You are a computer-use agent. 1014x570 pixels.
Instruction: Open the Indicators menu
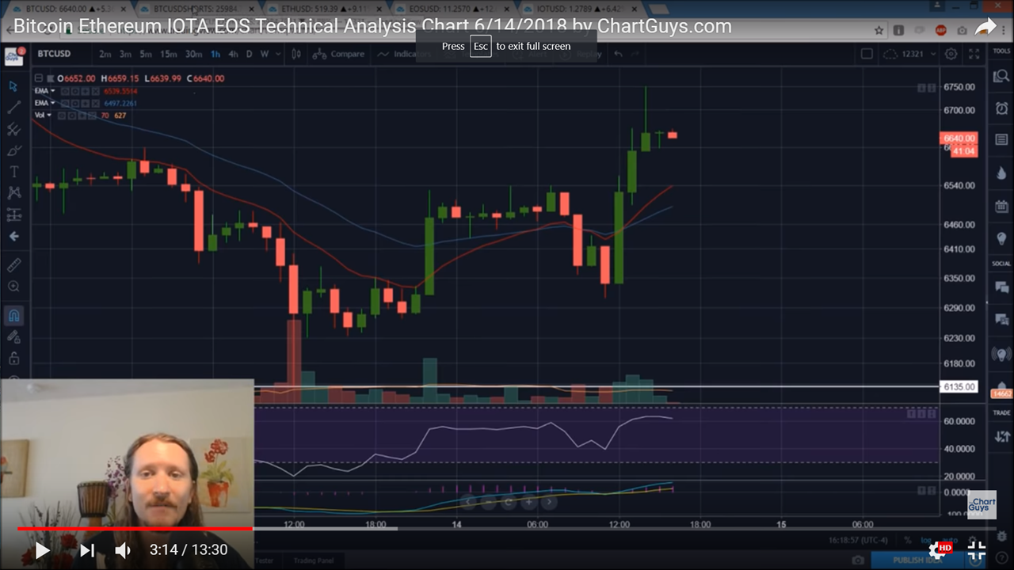(x=404, y=54)
